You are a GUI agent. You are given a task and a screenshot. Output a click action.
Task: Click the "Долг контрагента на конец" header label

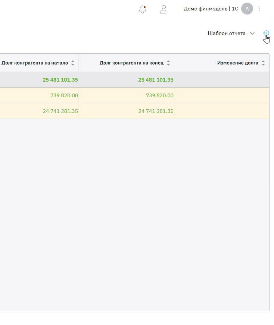click(131, 63)
